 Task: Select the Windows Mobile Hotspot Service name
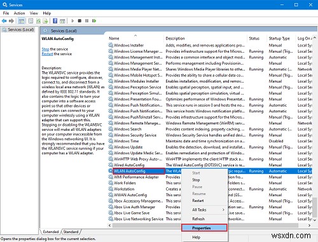point(138,75)
